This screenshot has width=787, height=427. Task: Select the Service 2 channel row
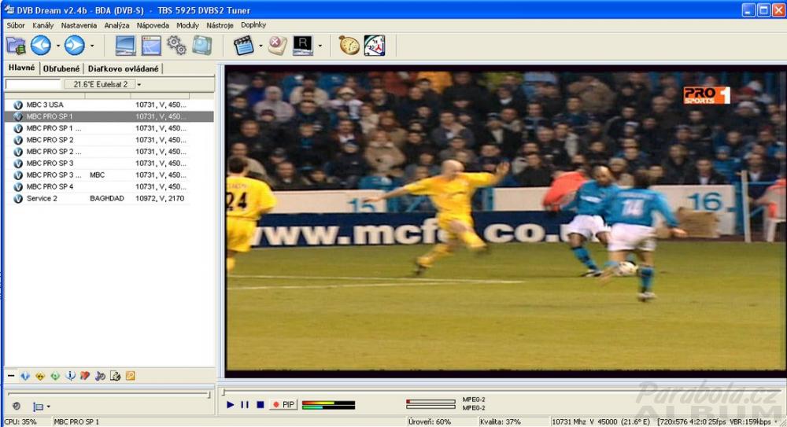pos(109,198)
